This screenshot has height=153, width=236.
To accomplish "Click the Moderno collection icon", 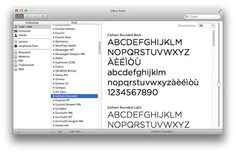I will 16,57.
